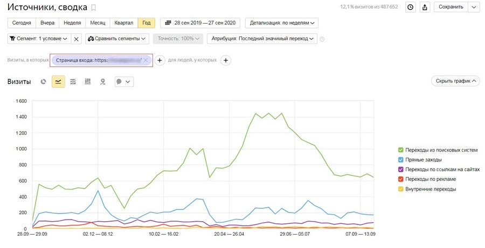Screen dimensions: 485x248
Task: Remove the 'Страница входа' filter condition
Action: [x=145, y=61]
